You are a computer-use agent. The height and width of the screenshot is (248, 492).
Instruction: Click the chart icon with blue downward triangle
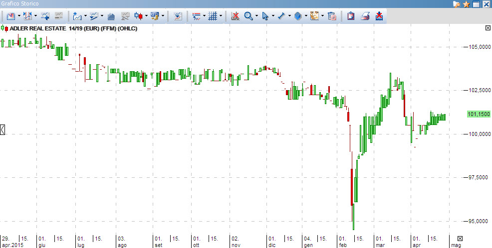pyautogui.click(x=94, y=16)
